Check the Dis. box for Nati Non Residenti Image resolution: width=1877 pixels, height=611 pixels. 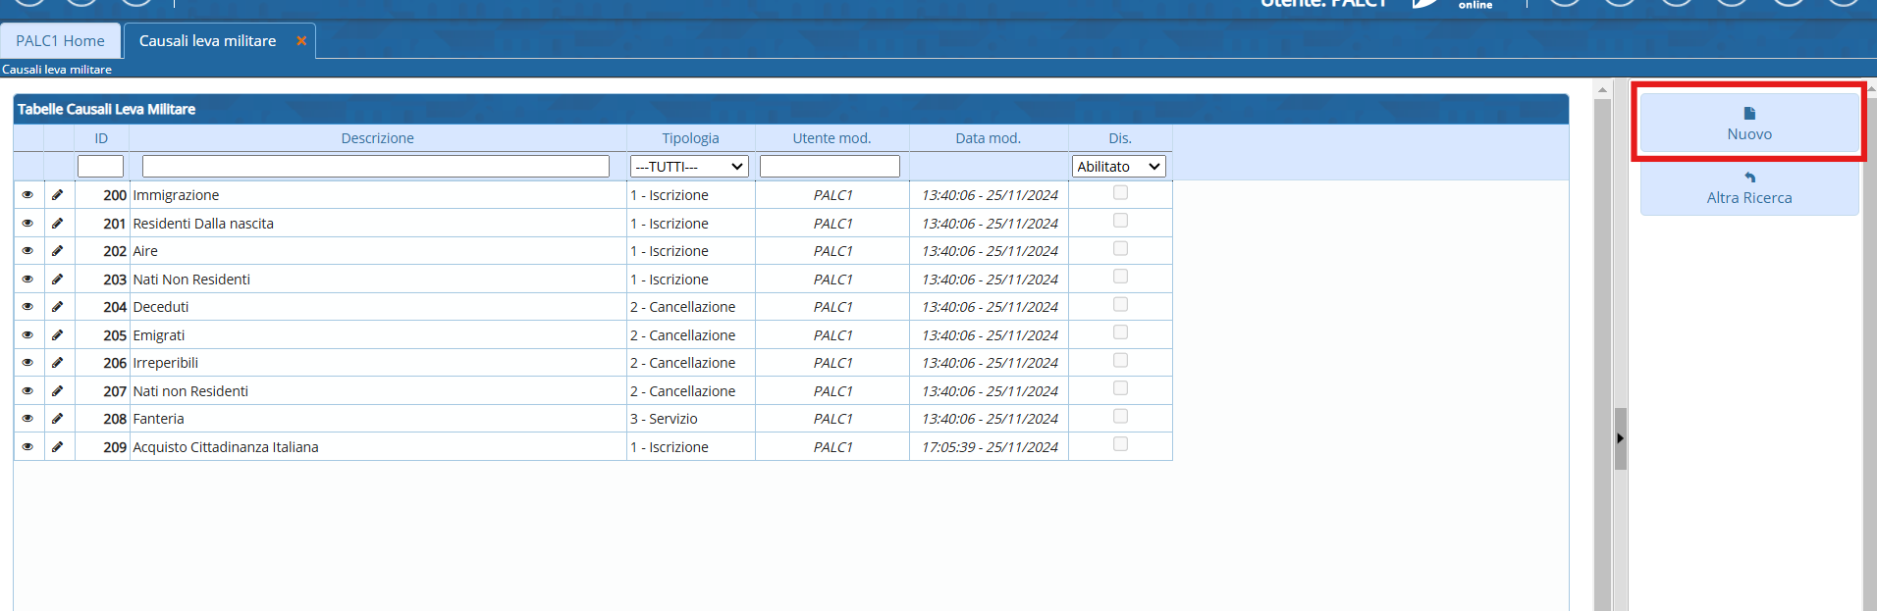(1120, 278)
